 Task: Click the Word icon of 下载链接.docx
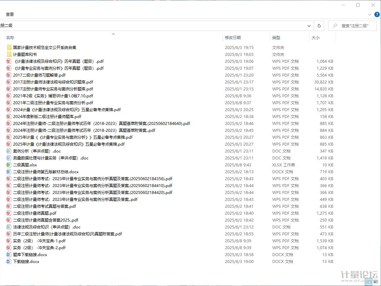pyautogui.click(x=9, y=261)
